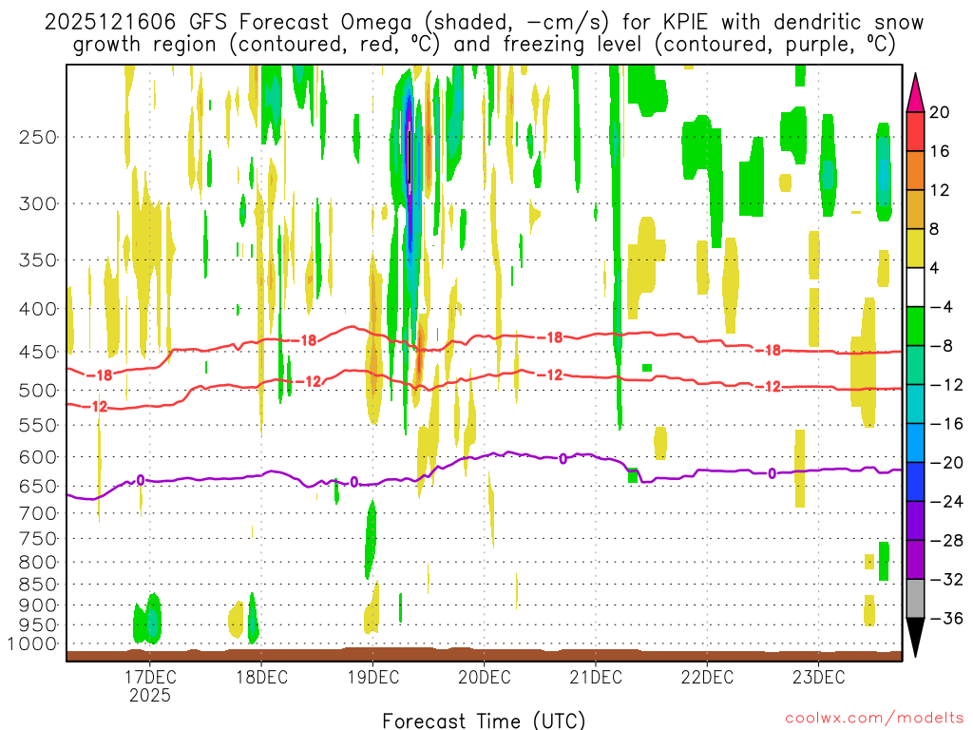Click the 2025 year label under 17DEC

(149, 696)
